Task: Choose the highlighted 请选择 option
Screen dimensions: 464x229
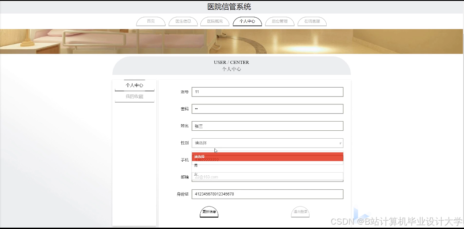Action: coord(268,157)
